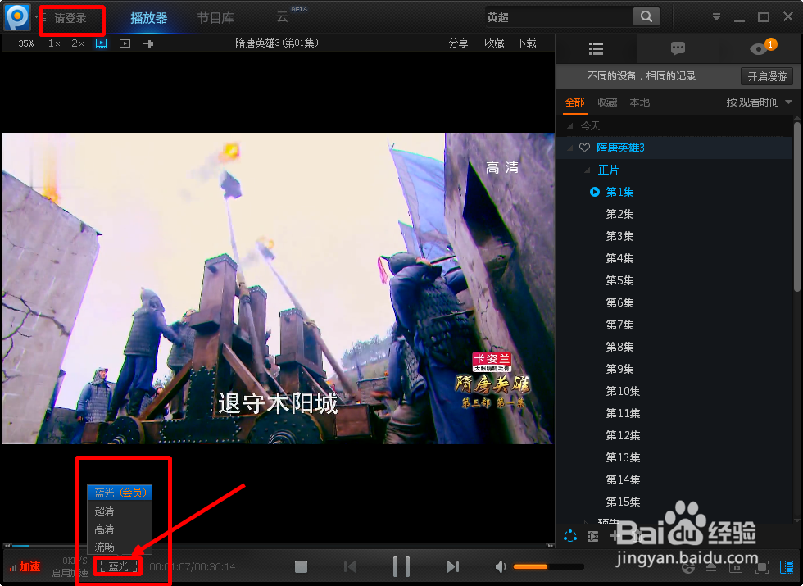Play episode 第11集

[623, 413]
